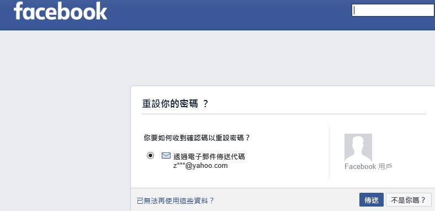The image size is (435, 211).
Task: Click the vertical divider beside the profile section
Action: (x=330, y=152)
